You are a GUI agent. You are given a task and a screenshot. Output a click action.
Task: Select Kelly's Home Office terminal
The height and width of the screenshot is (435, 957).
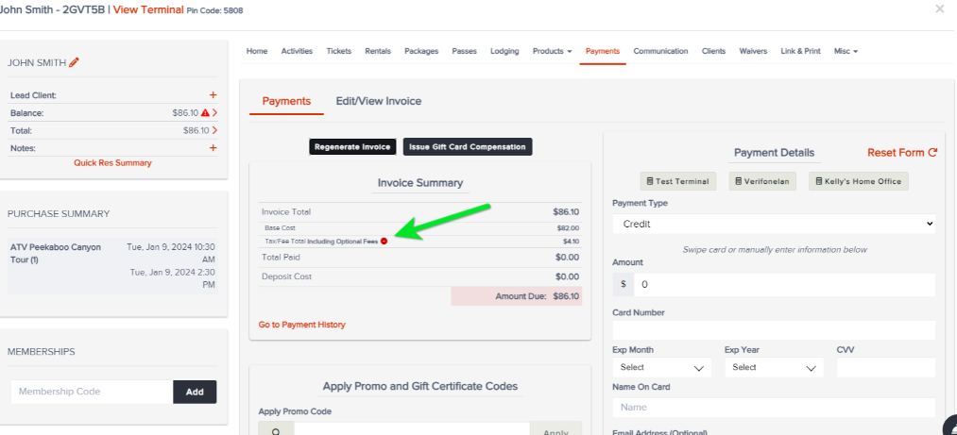pos(859,181)
